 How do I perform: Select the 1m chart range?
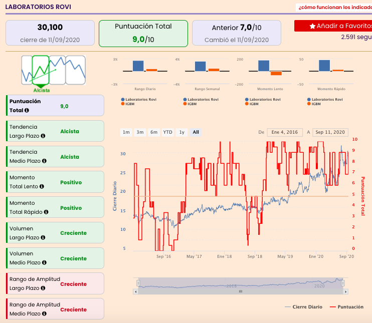[126, 132]
